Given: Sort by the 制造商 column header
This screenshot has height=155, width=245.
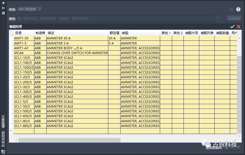Looking at the screenshot, I should [x=40, y=33].
